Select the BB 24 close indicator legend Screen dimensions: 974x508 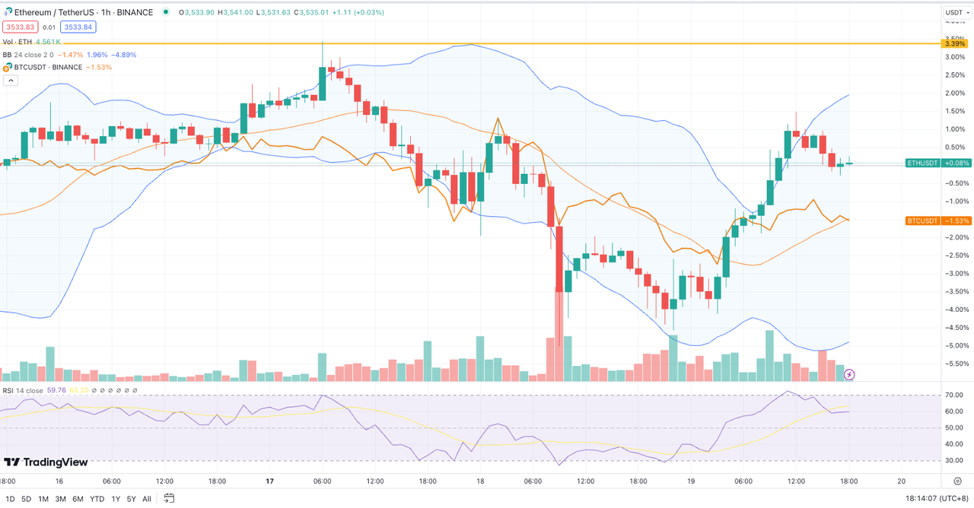pyautogui.click(x=29, y=55)
